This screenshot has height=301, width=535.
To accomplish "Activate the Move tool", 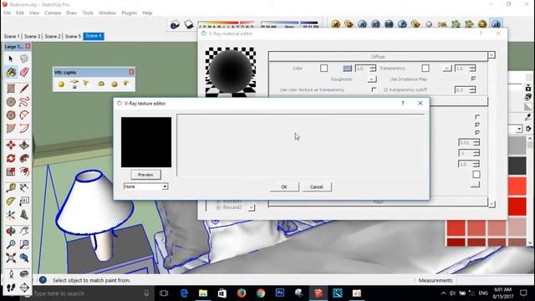I will (11, 145).
